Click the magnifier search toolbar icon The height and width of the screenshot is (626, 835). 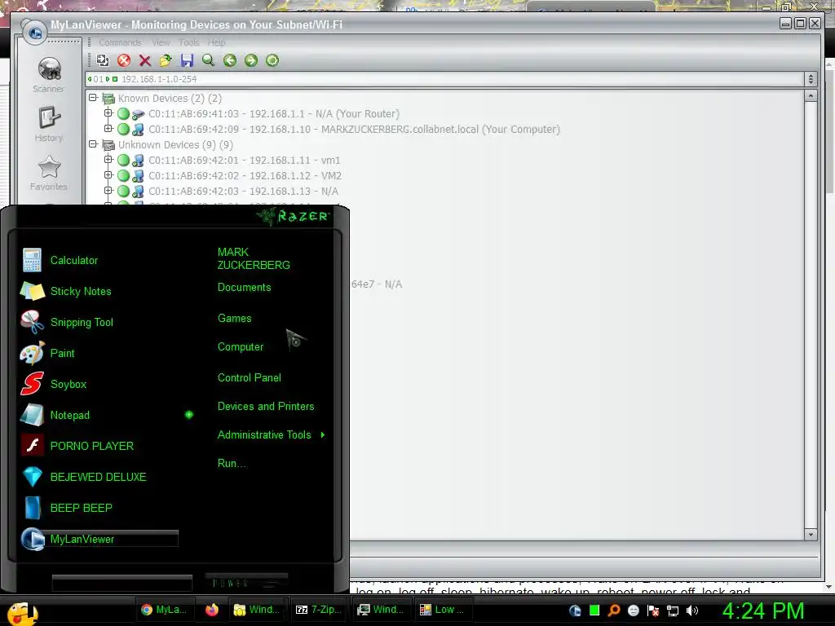point(208,60)
